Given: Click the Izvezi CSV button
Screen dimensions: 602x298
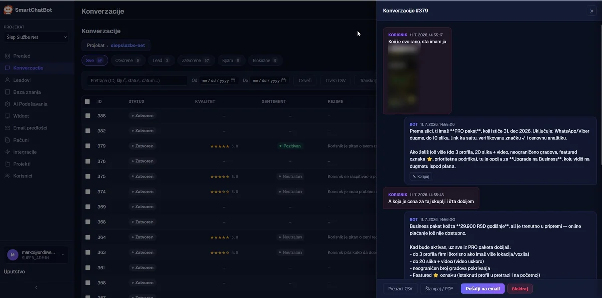Looking at the screenshot, I should (x=336, y=80).
